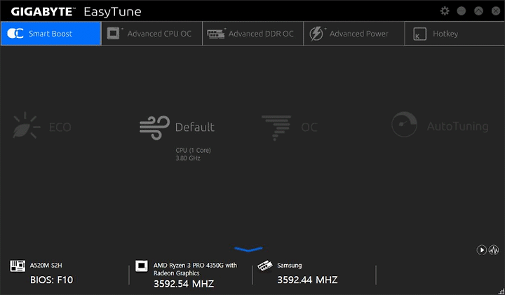Click the 3592.54 MHZ CPU frequency
Image resolution: width=505 pixels, height=295 pixels.
pos(184,284)
